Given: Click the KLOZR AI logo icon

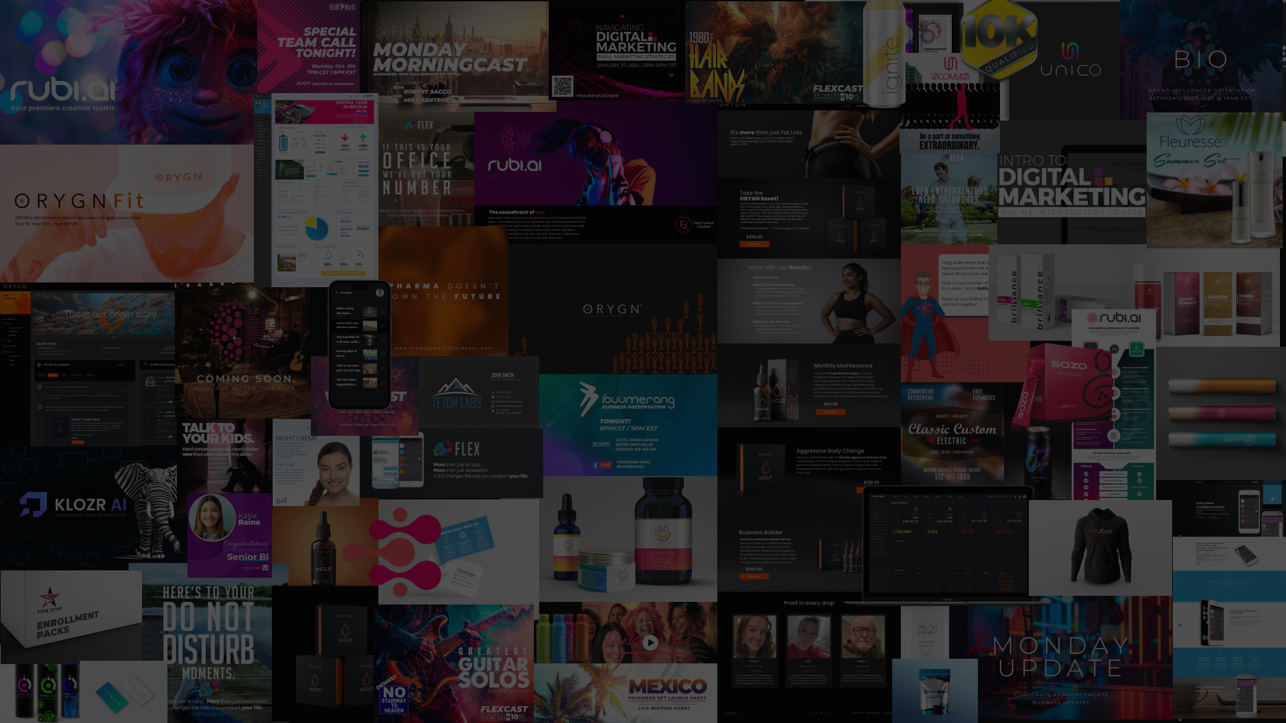Looking at the screenshot, I should click(x=33, y=505).
